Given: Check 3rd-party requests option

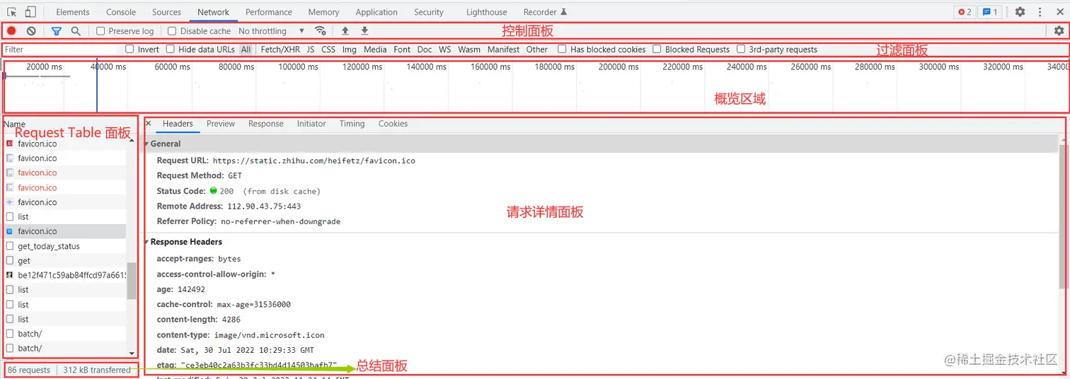Looking at the screenshot, I should click(741, 49).
